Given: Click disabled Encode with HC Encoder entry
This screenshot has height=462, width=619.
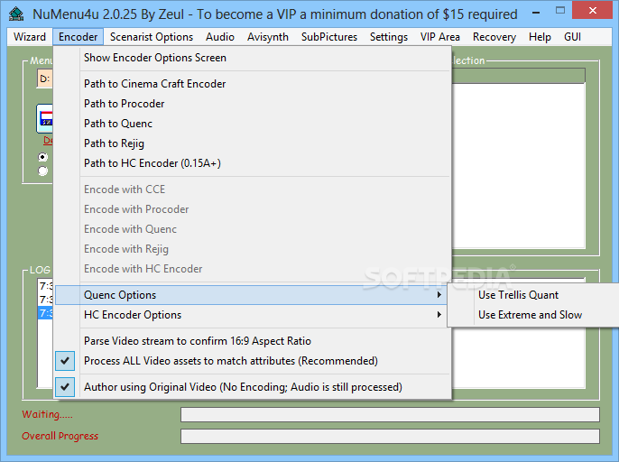Looking at the screenshot, I should (x=253, y=269).
